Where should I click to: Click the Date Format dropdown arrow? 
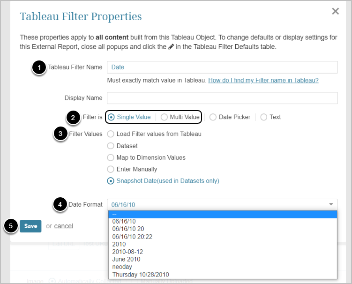331,204
